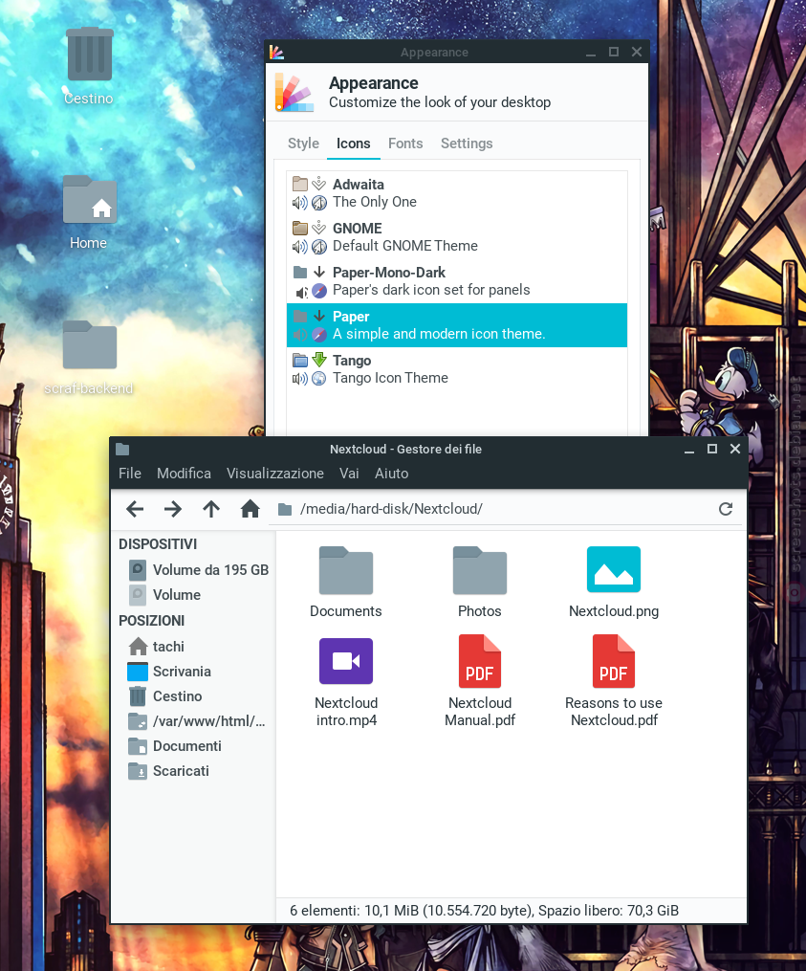The height and width of the screenshot is (971, 806).
Task: Open the Aiuto menu
Action: tap(391, 474)
